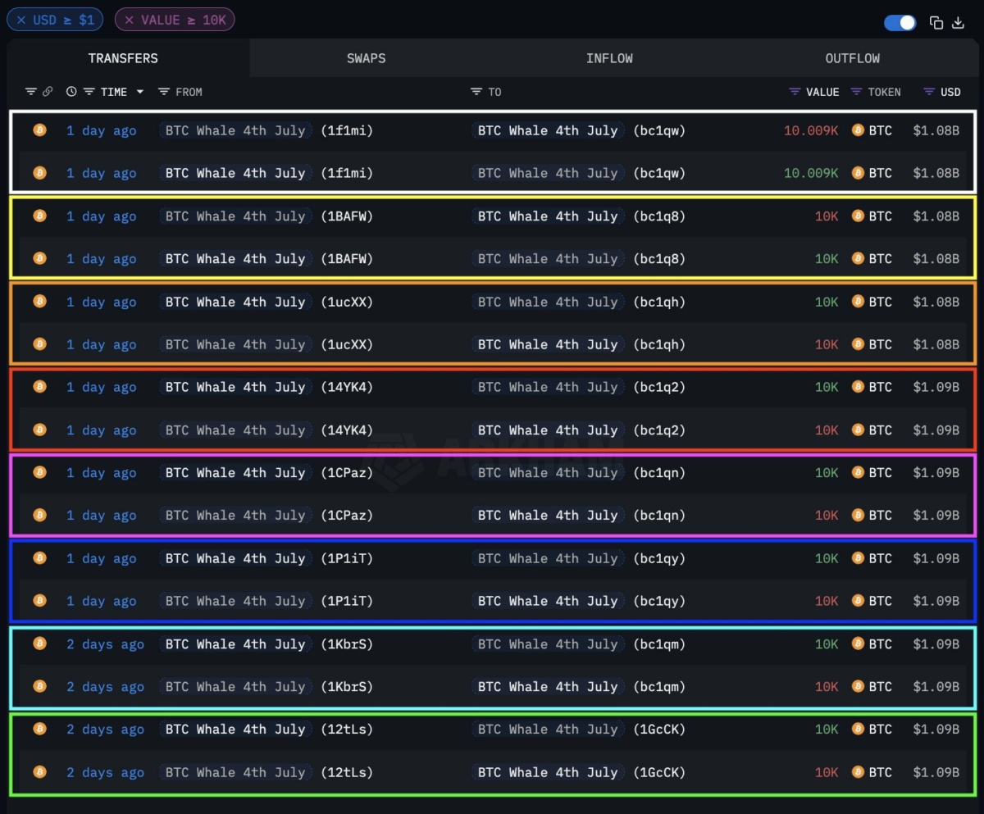Remove the USD ≥ $1 filter chip
This screenshot has height=814, width=984.
coord(21,20)
